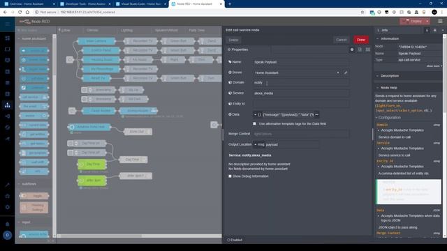Click the Domain field containing notify
This screenshot has width=447, height=251.
pos(301,83)
